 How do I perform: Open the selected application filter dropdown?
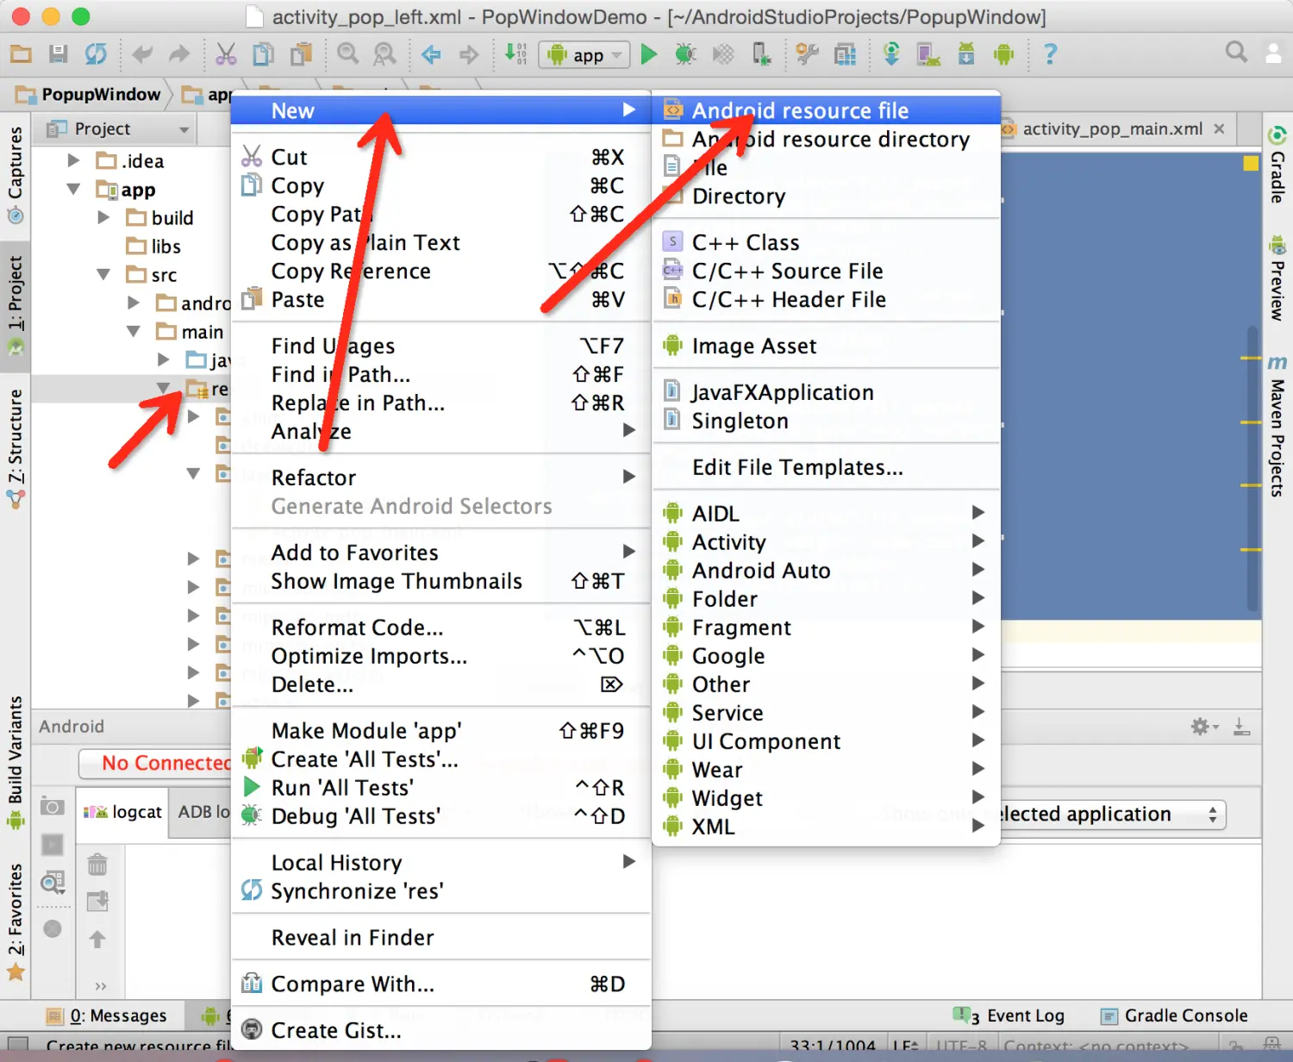point(1112,815)
